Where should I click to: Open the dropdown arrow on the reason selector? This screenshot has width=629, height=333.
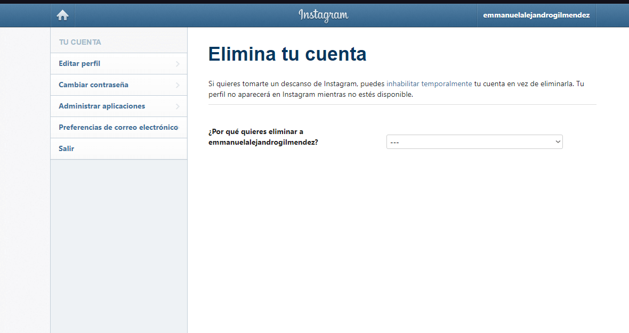[557, 141]
